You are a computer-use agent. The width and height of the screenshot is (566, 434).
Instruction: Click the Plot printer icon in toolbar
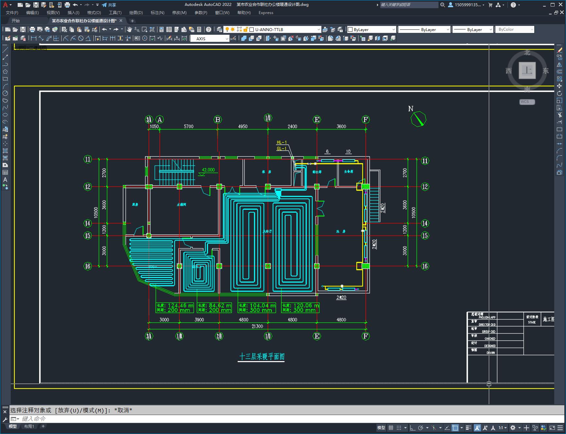coord(32,29)
